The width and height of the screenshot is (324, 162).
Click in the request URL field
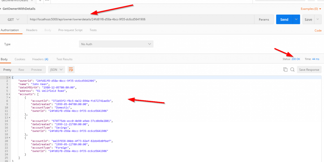pos(140,19)
